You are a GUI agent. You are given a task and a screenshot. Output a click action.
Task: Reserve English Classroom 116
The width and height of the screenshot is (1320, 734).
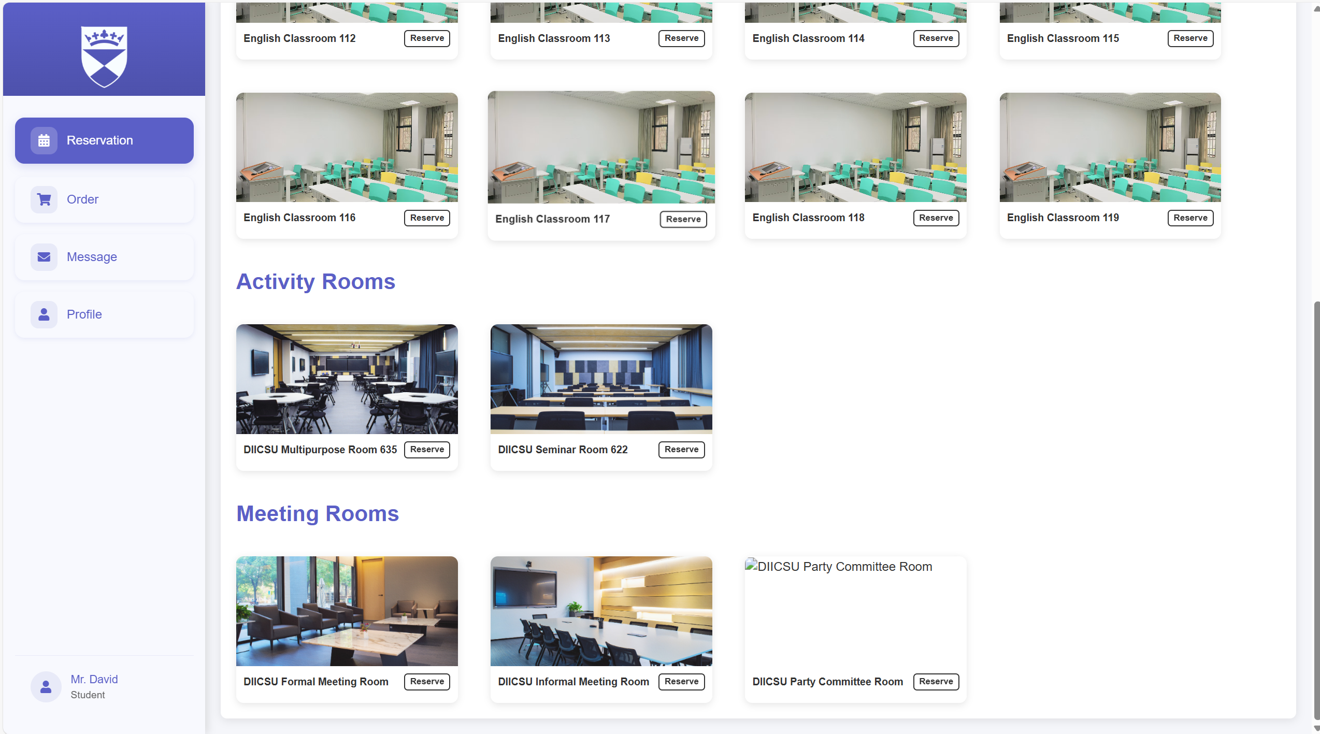426,218
